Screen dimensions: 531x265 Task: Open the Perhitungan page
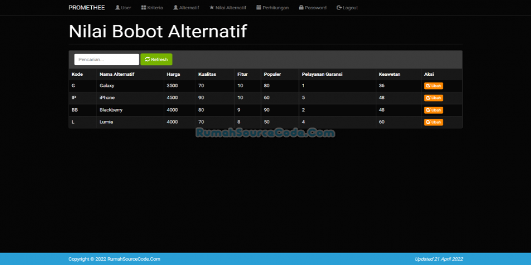coord(272,8)
